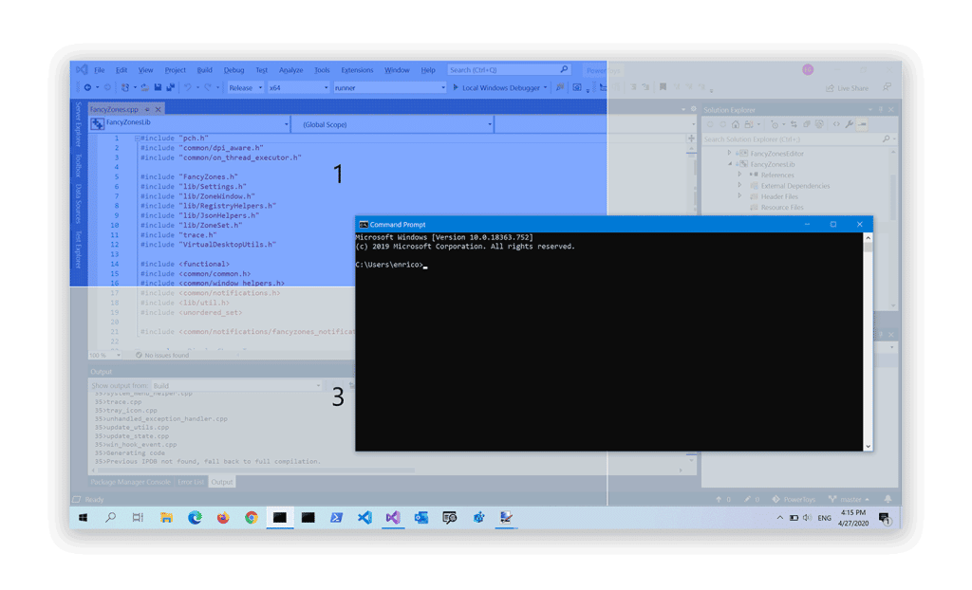Click the bookmark icon in the toolbar
The height and width of the screenshot is (590, 972).
click(x=663, y=87)
